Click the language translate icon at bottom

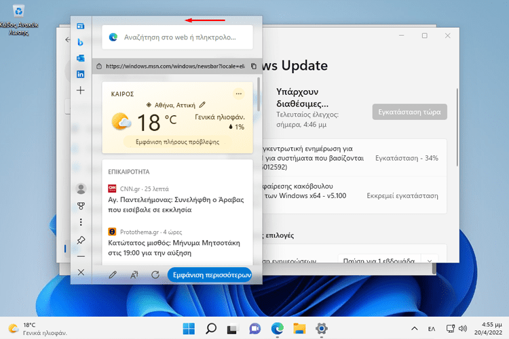(134, 275)
